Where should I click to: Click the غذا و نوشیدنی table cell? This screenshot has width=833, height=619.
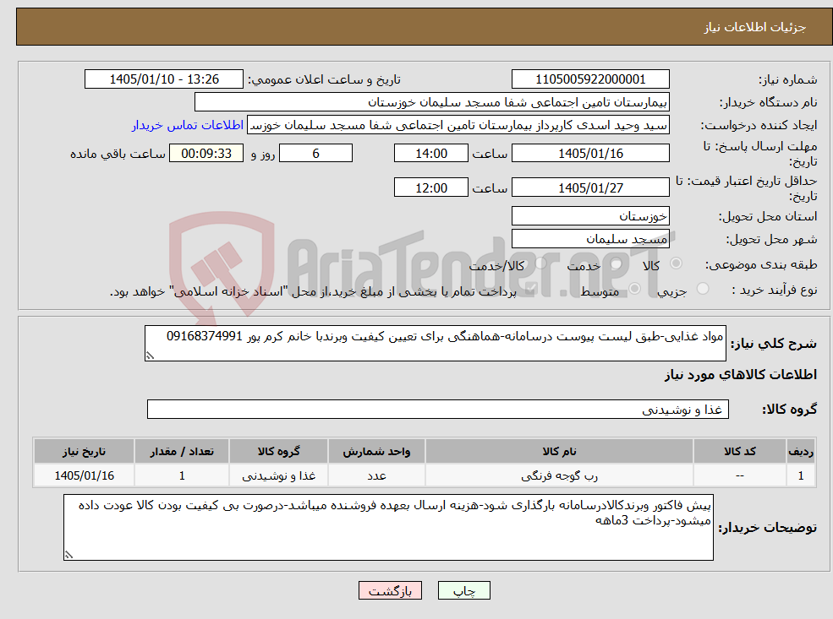coord(279,475)
